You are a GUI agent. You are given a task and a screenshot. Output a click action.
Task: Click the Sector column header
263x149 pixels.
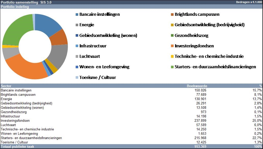(x=6, y=86)
